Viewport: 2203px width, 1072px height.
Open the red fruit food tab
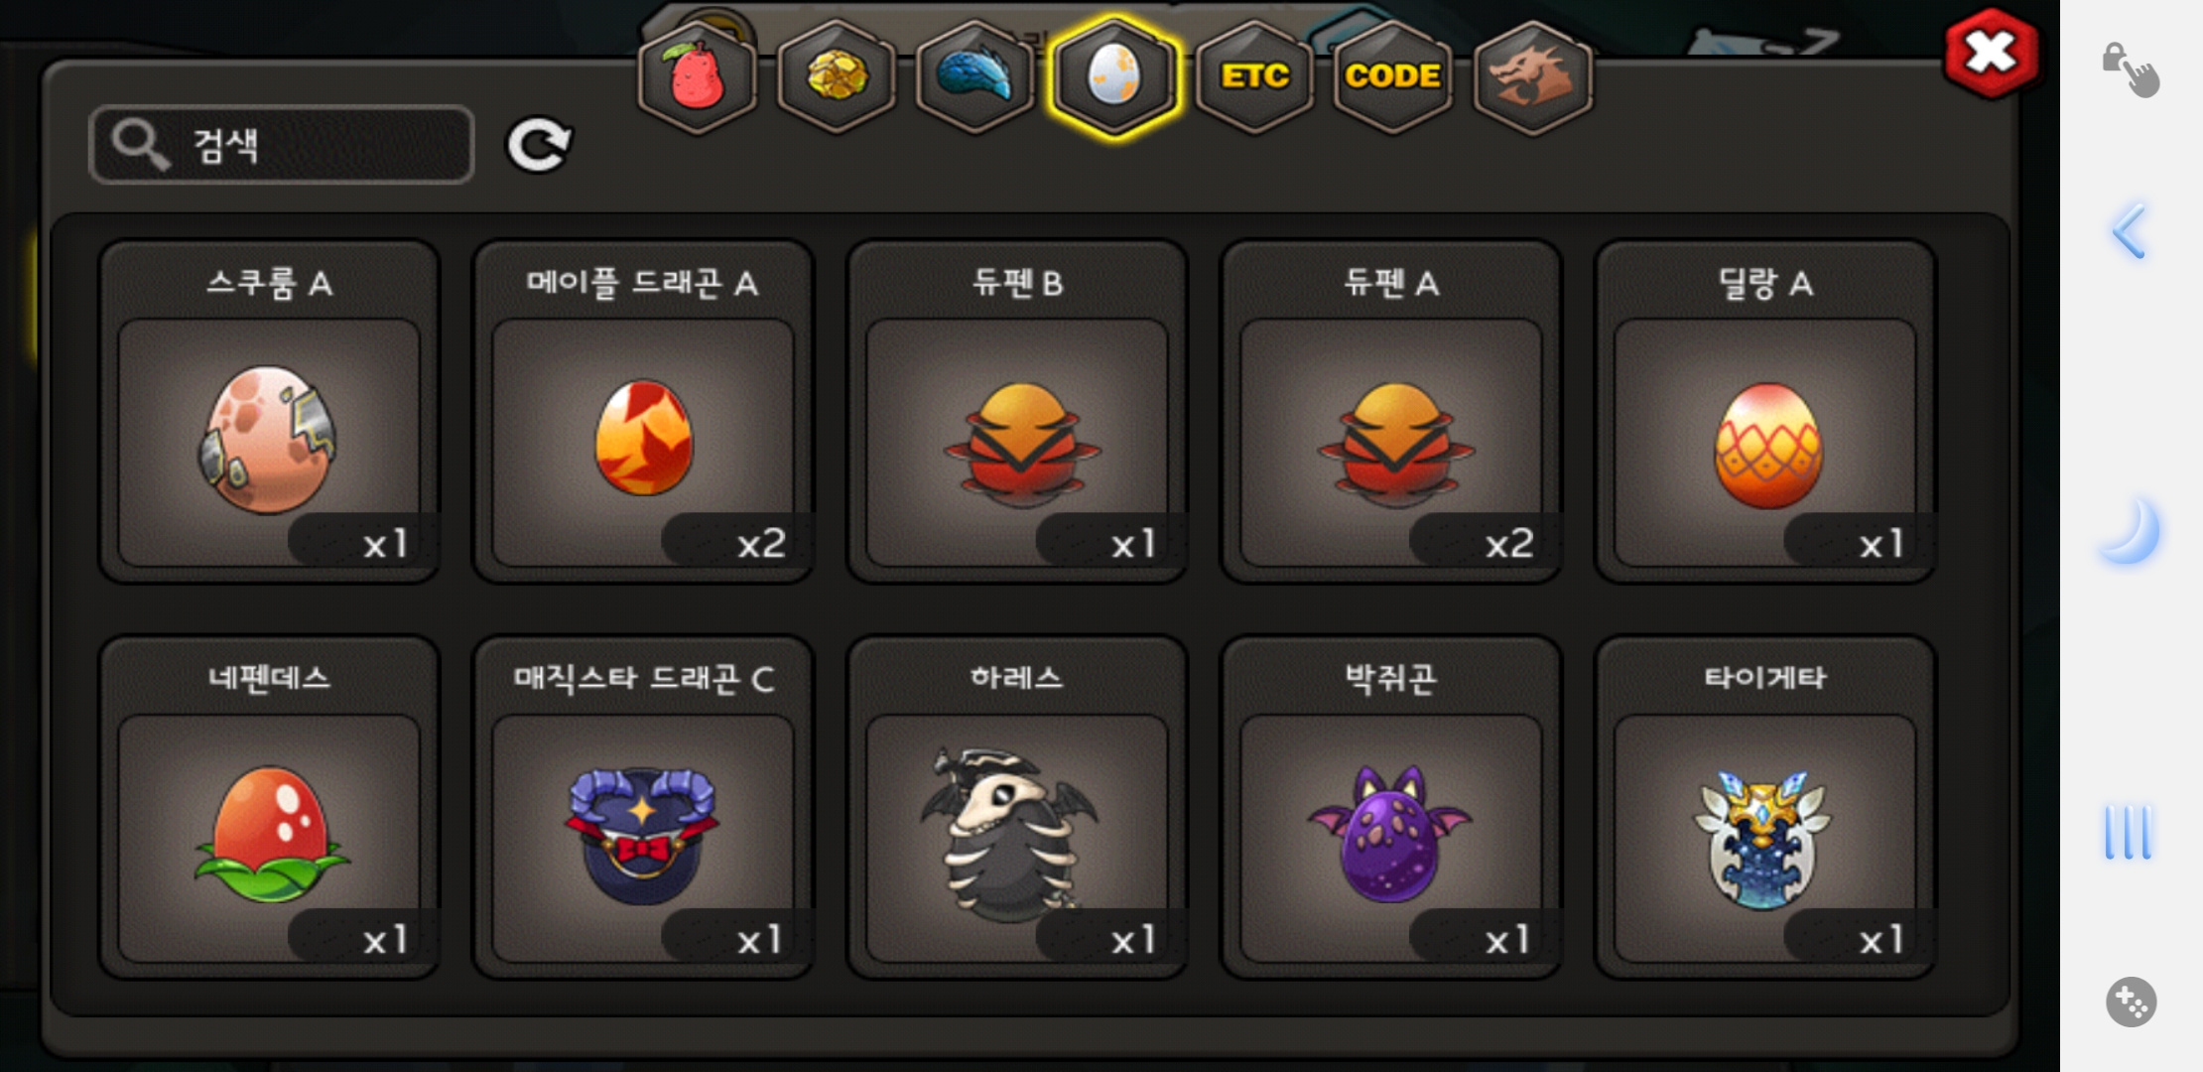698,77
